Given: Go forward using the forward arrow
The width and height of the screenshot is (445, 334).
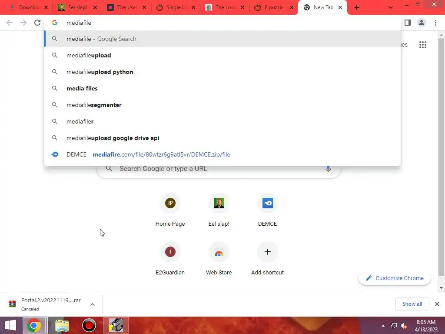Looking at the screenshot, I should coord(23,23).
